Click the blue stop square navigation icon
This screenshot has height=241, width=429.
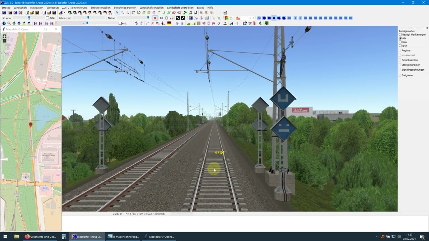point(274,18)
